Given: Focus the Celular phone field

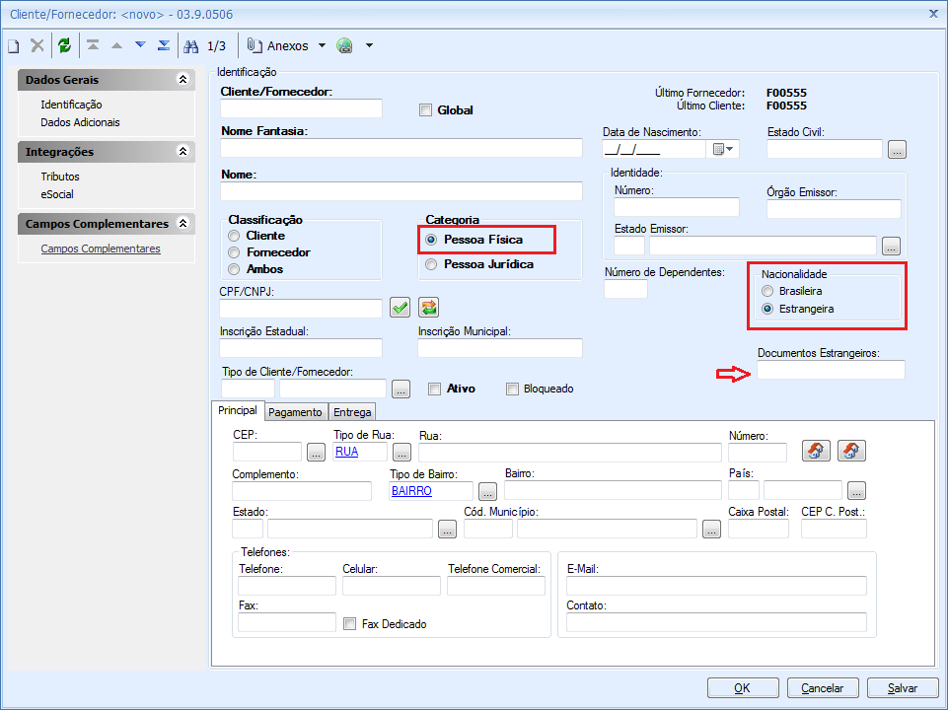Looking at the screenshot, I should coord(392,586).
